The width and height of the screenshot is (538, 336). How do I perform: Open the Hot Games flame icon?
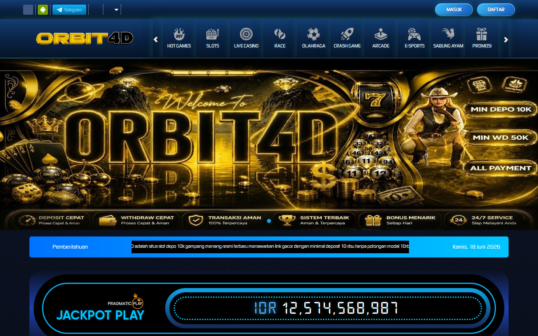(179, 34)
